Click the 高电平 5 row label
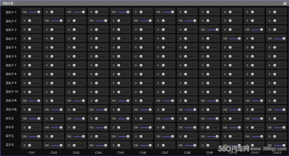The image size is (289, 156). coord(11,48)
